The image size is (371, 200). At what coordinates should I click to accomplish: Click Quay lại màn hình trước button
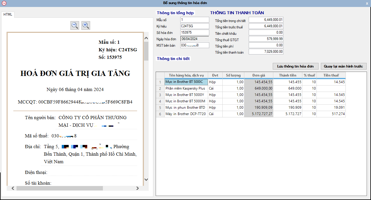[x=343, y=66]
